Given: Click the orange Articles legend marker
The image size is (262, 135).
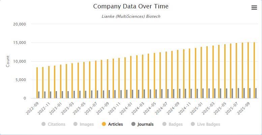Looking at the screenshot, I should click(104, 124).
